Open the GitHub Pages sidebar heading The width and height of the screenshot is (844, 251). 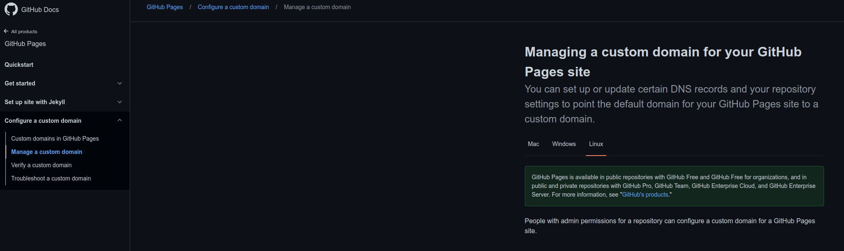click(25, 44)
